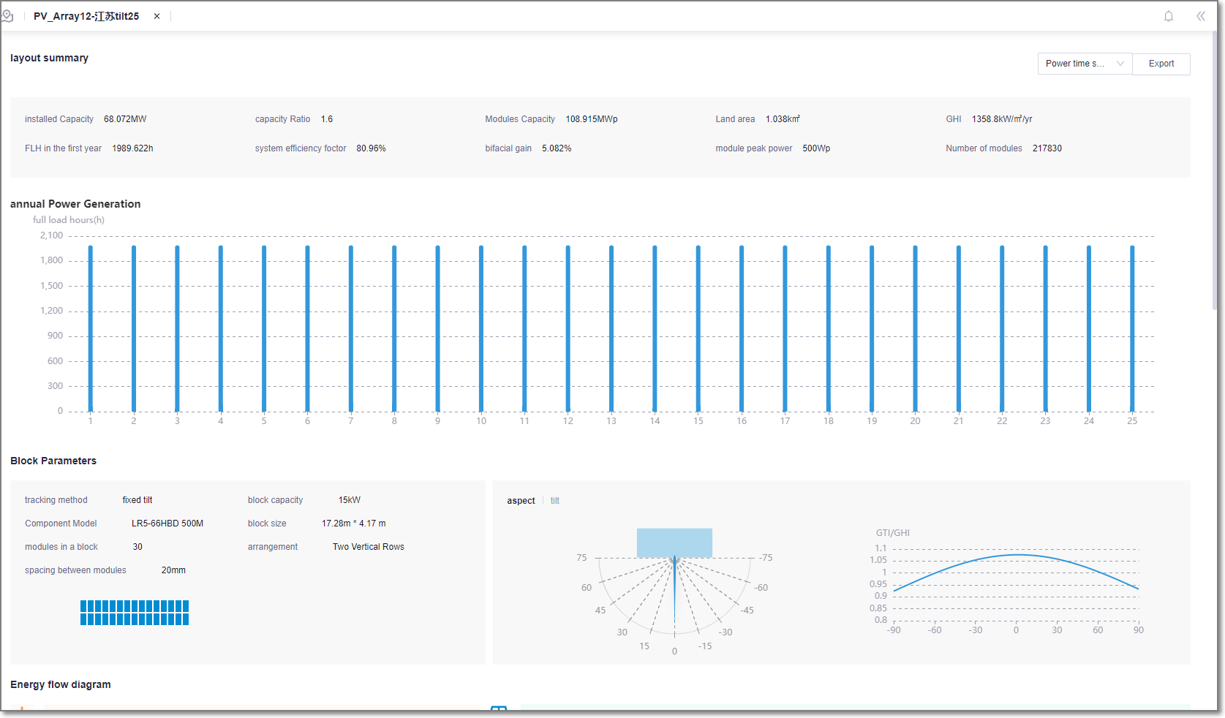This screenshot has height=718, width=1225.
Task: Click the block capacity value 15kW
Action: tap(350, 500)
